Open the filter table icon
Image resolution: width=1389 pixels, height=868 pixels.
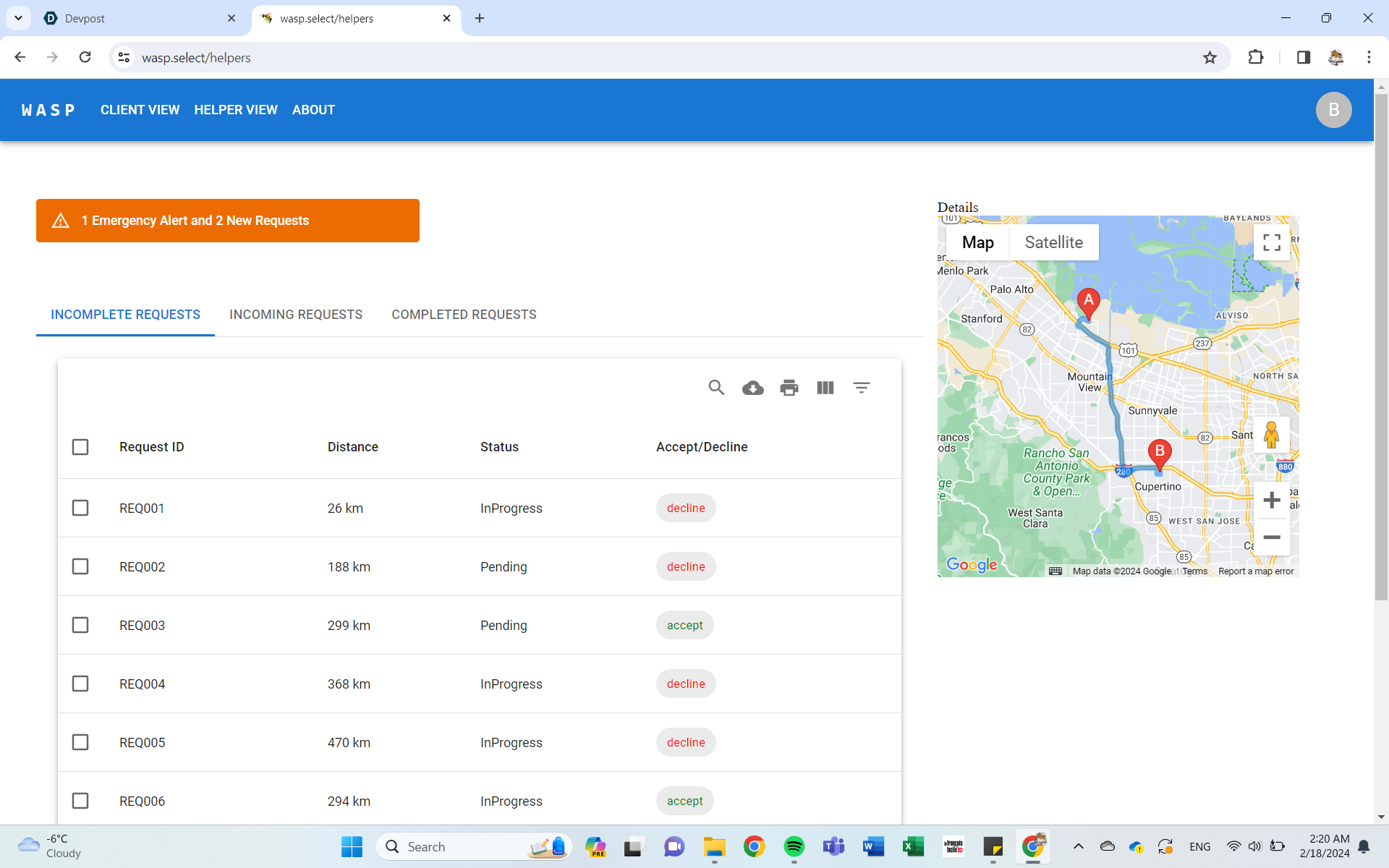tap(861, 388)
